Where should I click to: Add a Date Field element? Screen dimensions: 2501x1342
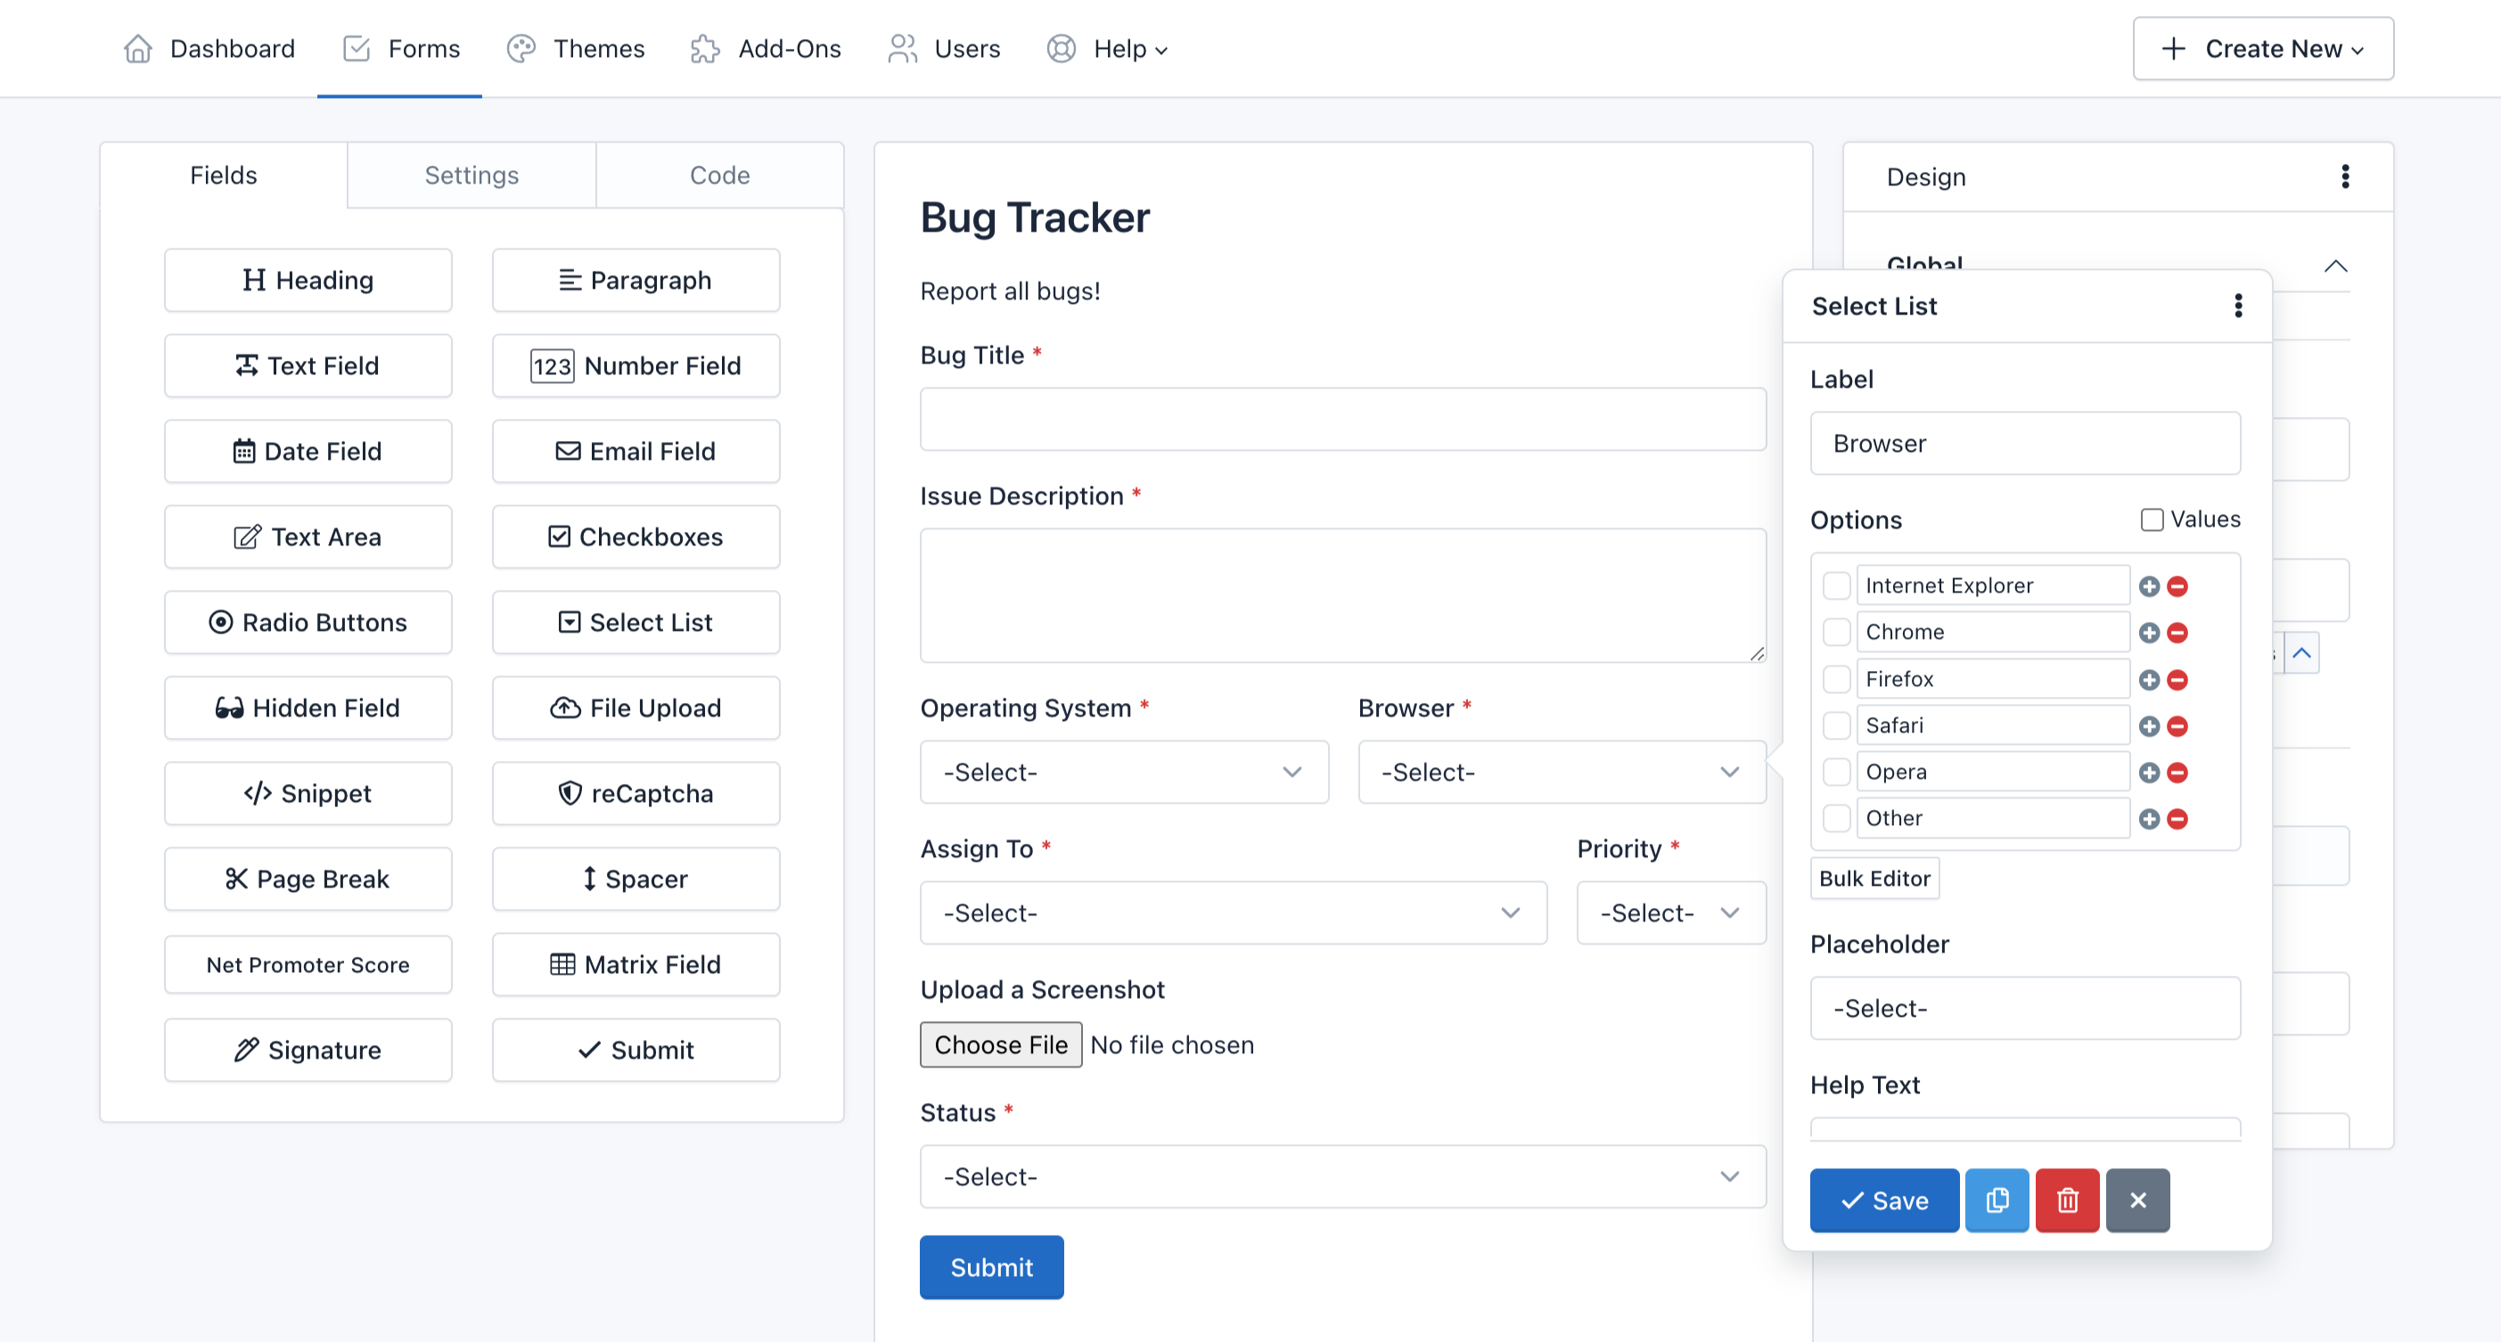tap(307, 451)
